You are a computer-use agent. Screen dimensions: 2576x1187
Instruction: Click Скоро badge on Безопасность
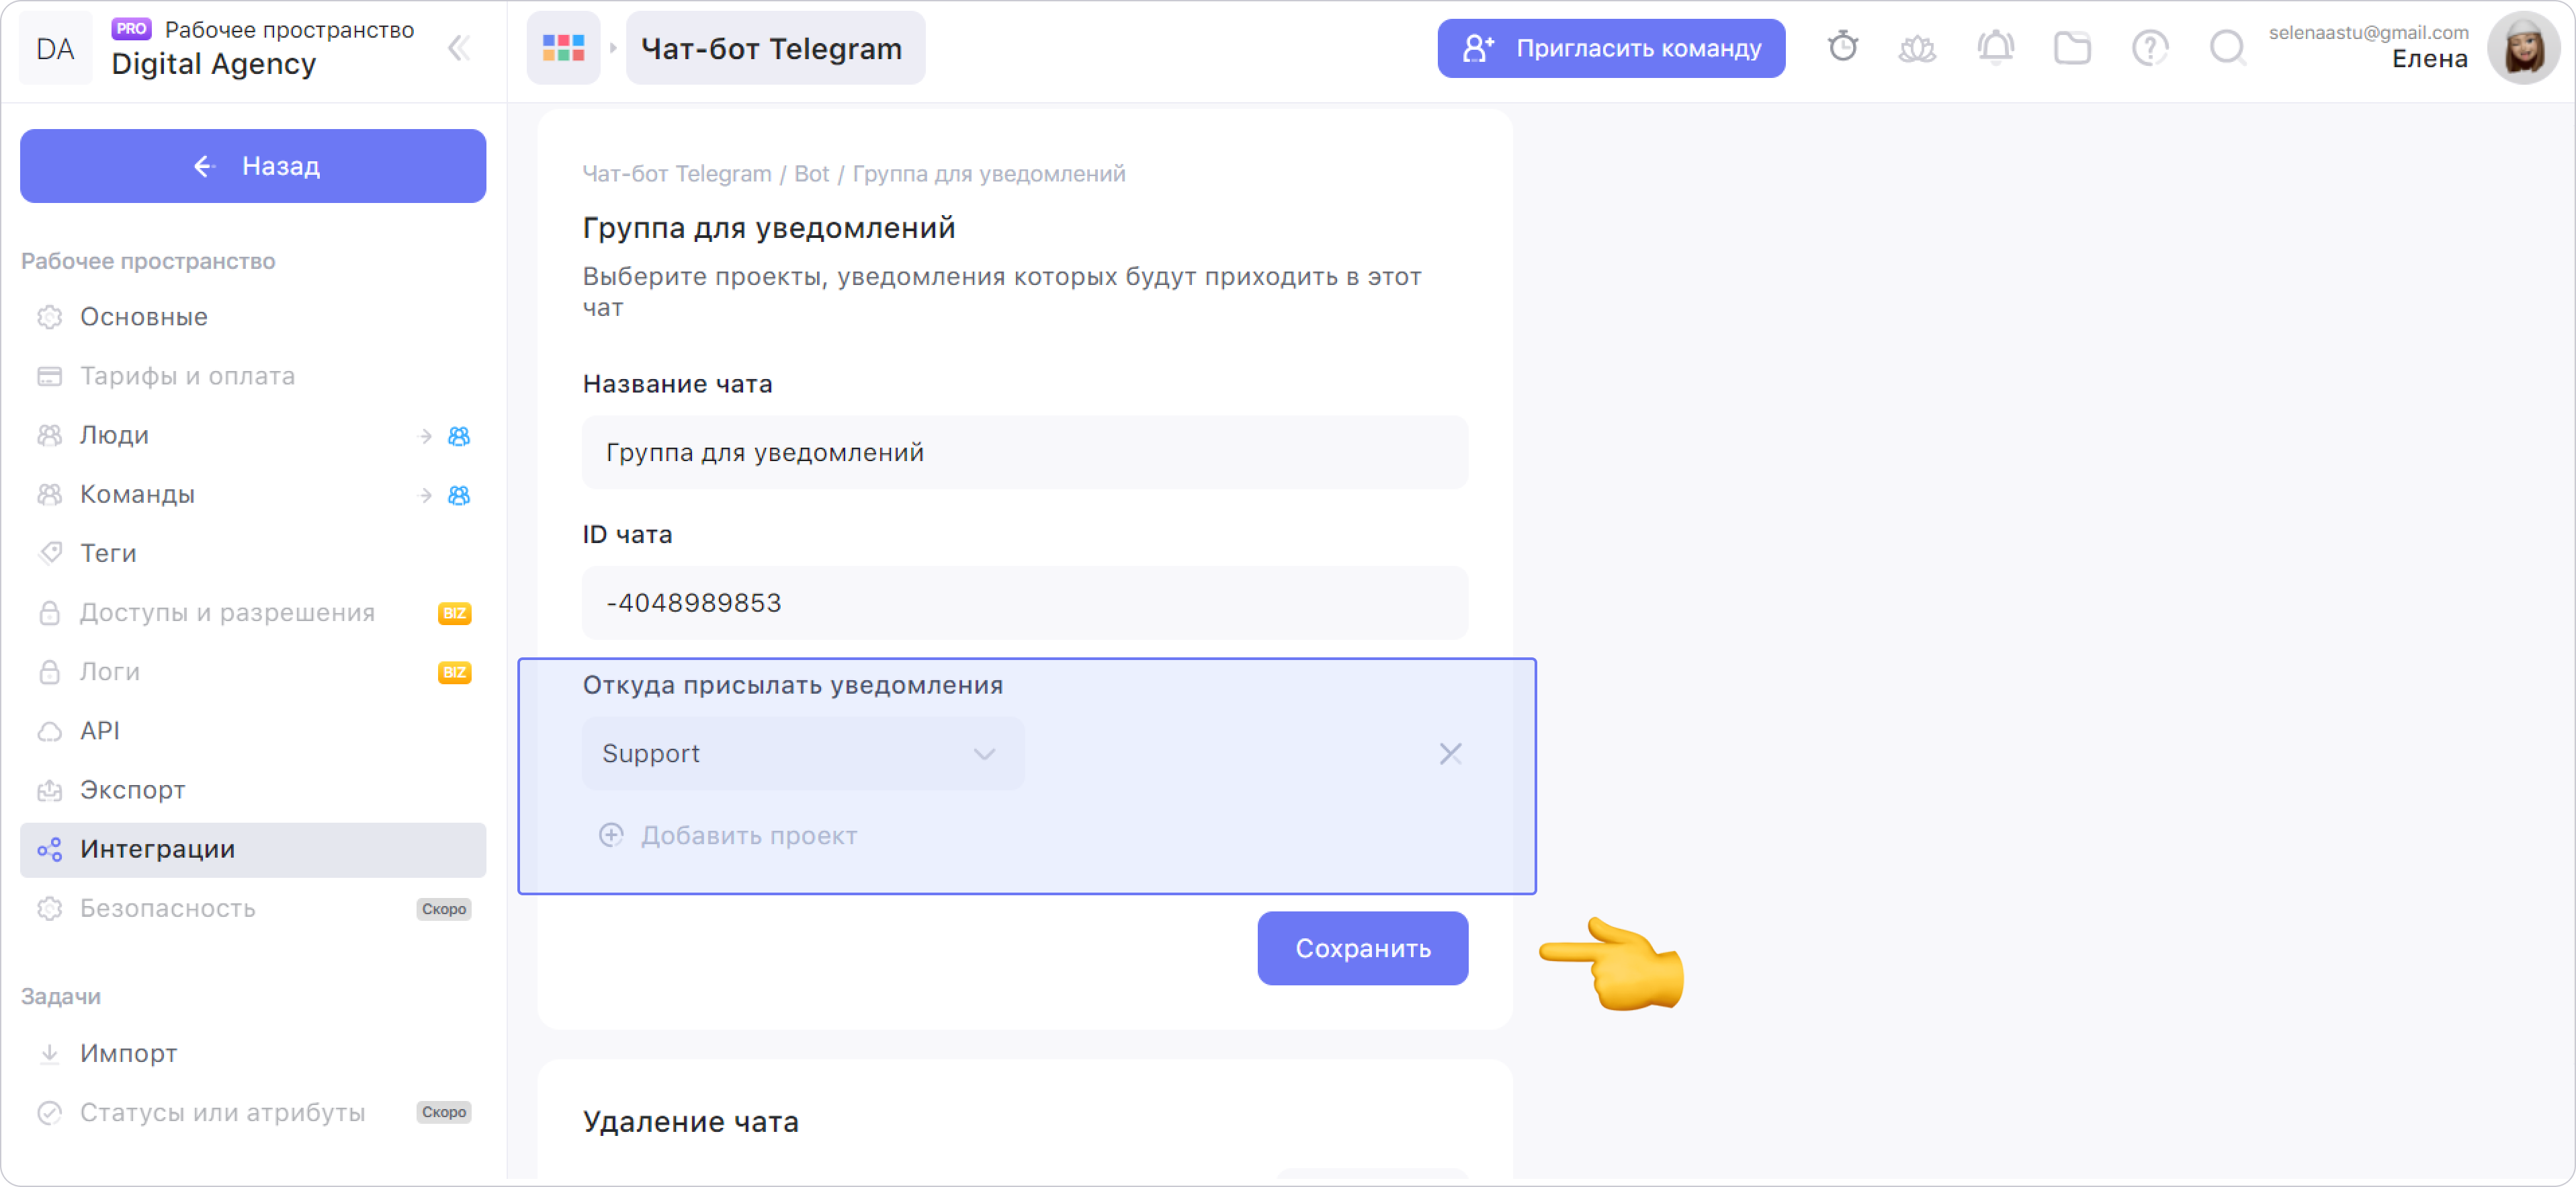tap(443, 909)
